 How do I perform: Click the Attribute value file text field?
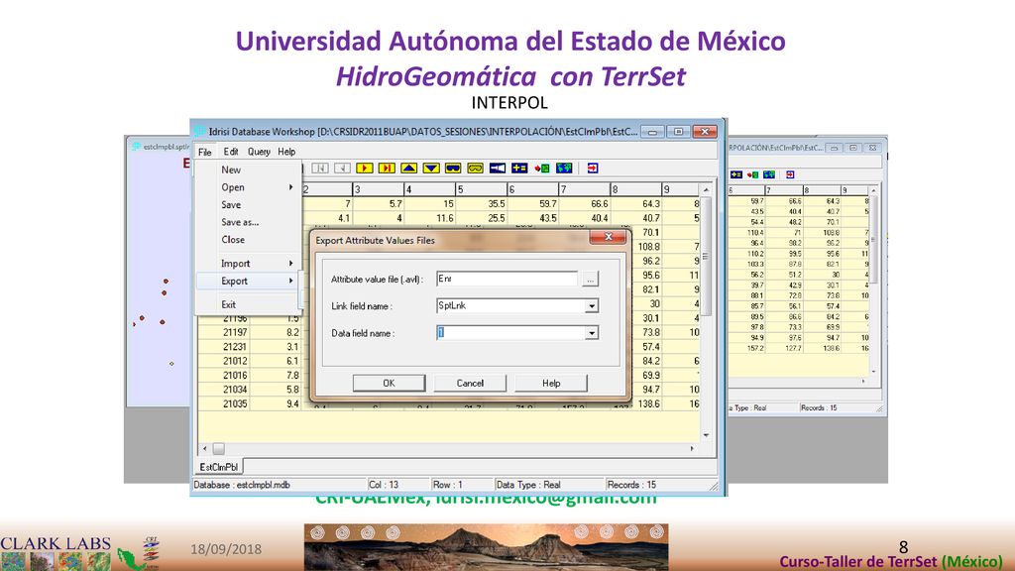pyautogui.click(x=507, y=279)
